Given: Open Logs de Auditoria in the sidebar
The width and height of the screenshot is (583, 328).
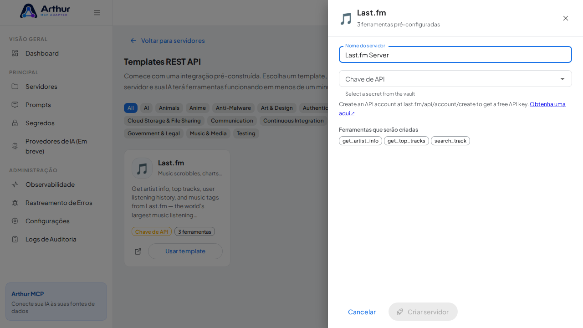Looking at the screenshot, I should coord(56,239).
